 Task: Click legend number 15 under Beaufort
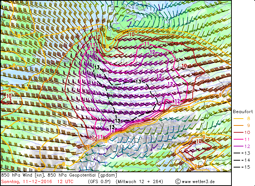point(247,167)
